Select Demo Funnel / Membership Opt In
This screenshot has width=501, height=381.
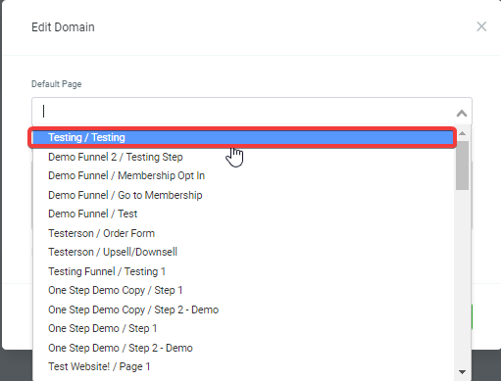243,175
